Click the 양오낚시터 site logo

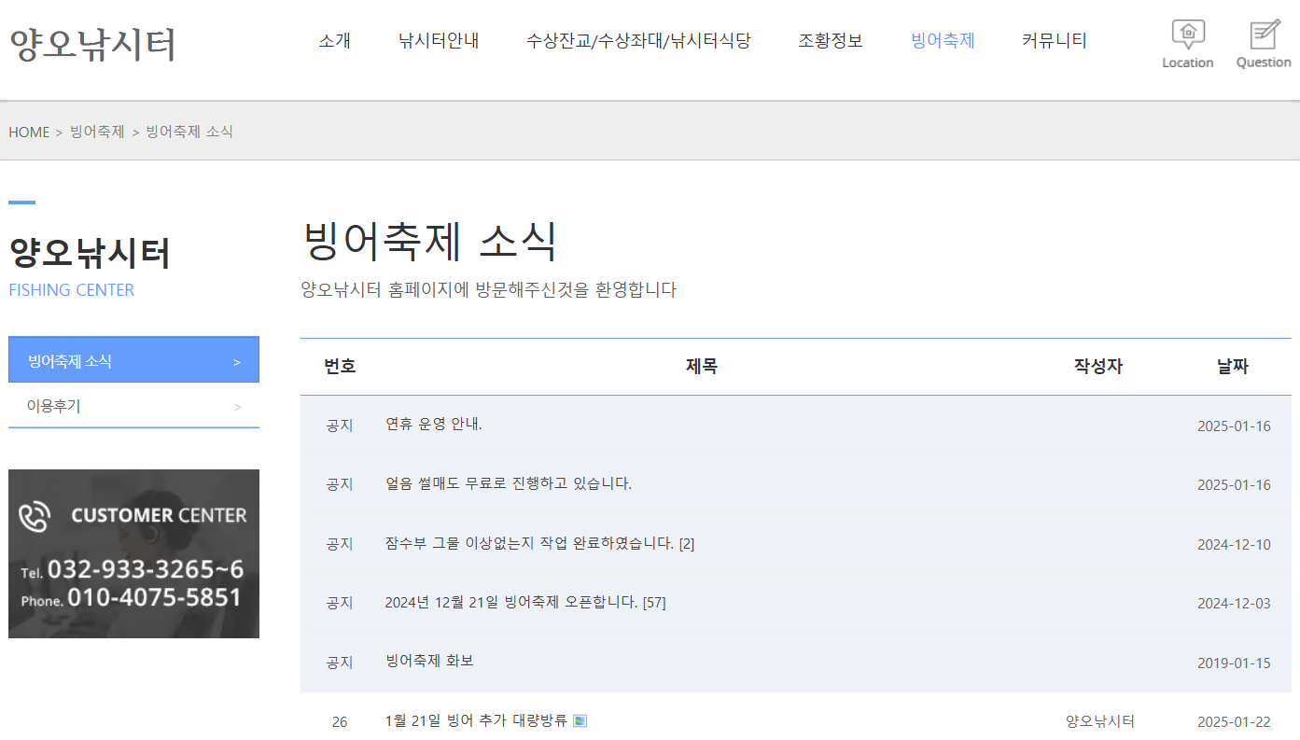91,40
